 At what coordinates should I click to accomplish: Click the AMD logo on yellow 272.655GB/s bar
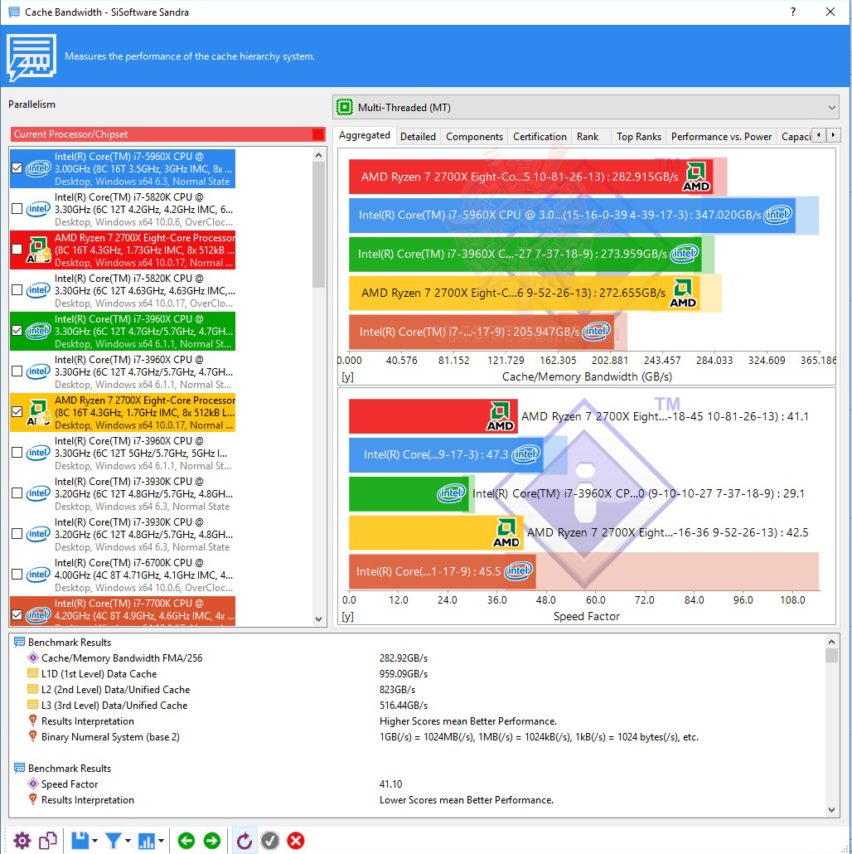tap(683, 293)
